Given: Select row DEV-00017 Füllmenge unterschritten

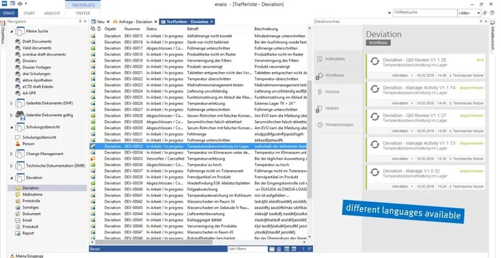Looking at the screenshot, I should click(198, 48).
